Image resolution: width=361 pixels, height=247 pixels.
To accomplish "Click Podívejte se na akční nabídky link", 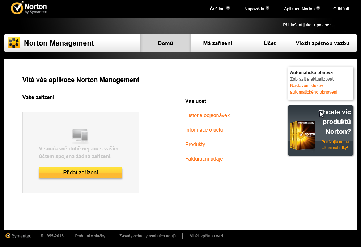I will pos(335,145).
